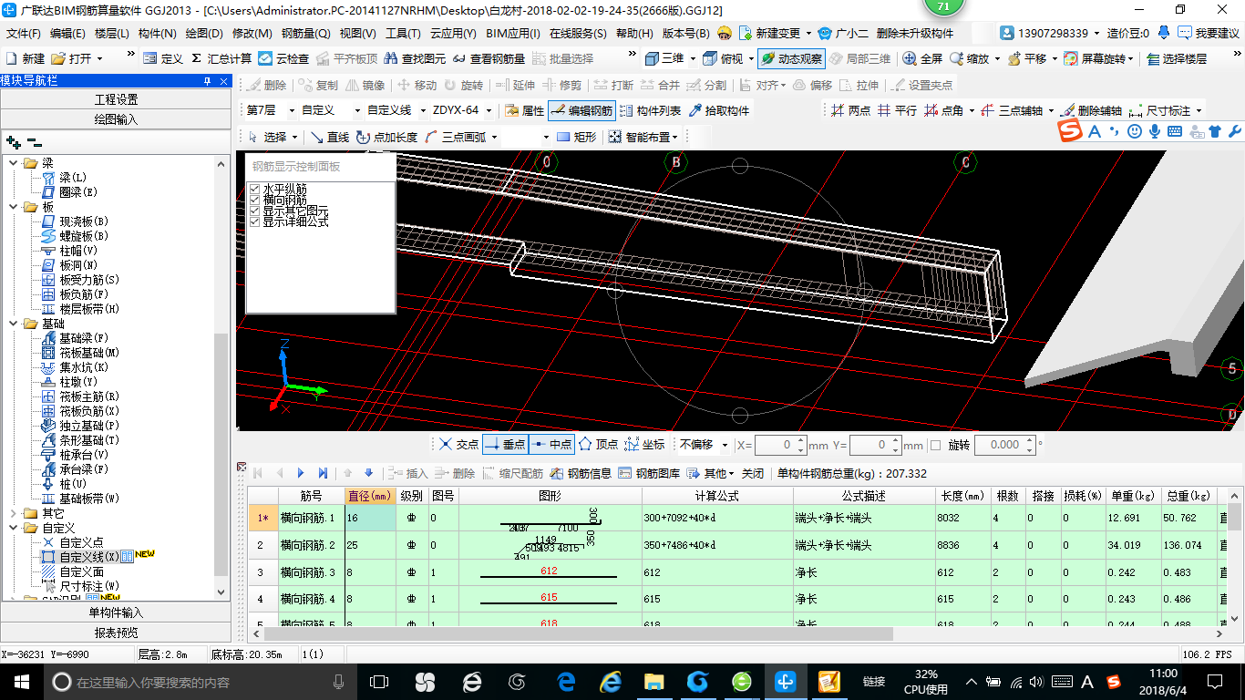Click the navigation tree vertical scrollbar
Viewport: 1245px width, 700px height.
(222, 453)
